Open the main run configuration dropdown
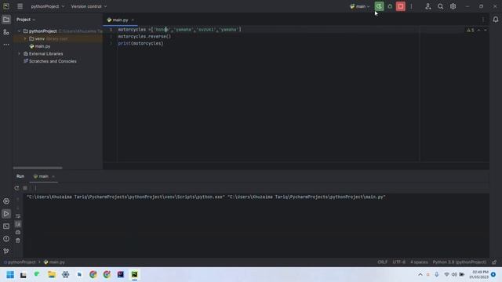502x282 pixels. (x=360, y=6)
